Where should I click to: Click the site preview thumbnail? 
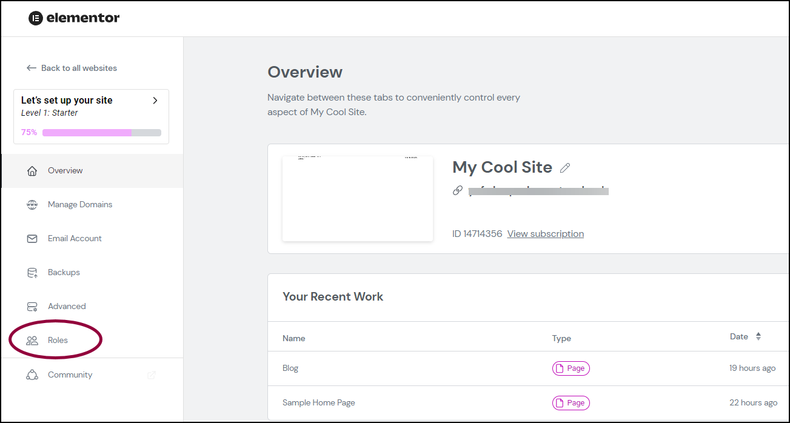tap(358, 199)
